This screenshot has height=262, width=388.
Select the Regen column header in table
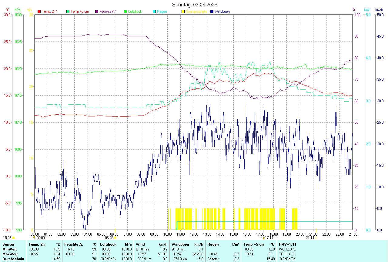coord(213,244)
